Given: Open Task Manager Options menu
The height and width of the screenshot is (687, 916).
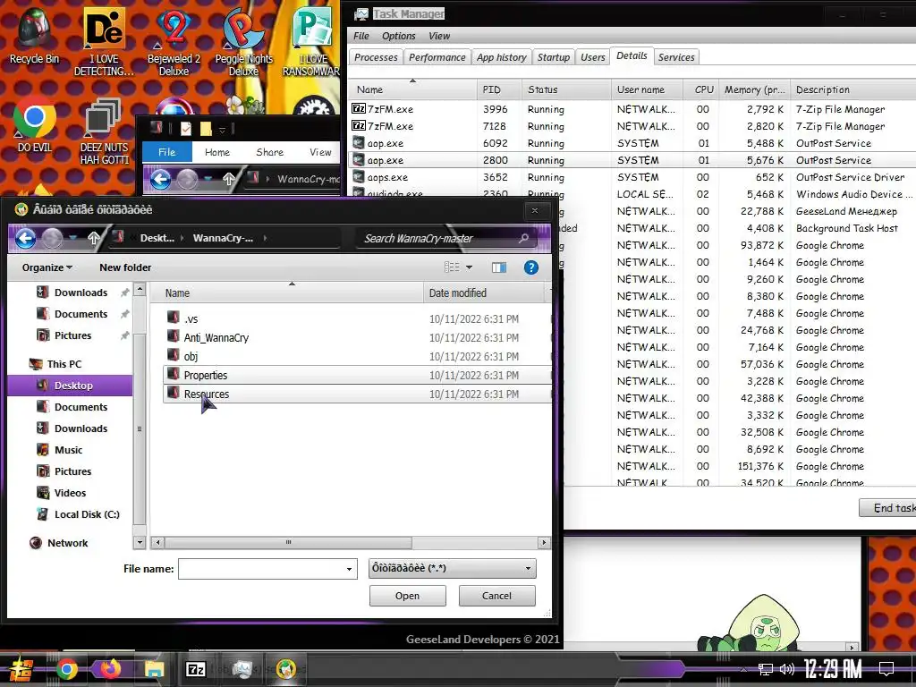Looking at the screenshot, I should coord(398,36).
